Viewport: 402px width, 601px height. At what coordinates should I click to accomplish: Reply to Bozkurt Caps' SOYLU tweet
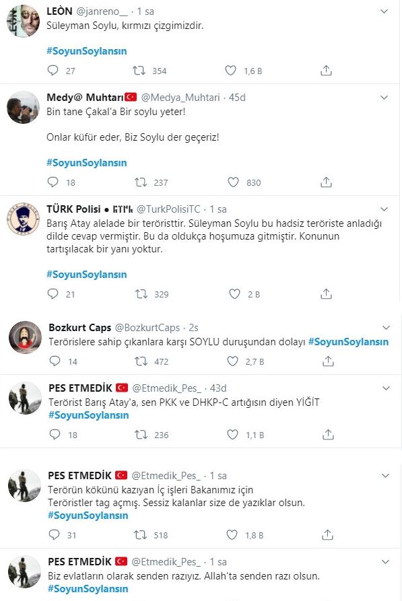(51, 362)
